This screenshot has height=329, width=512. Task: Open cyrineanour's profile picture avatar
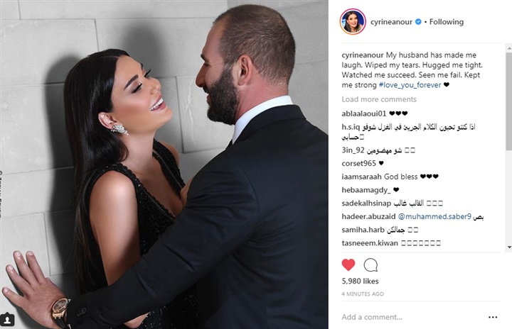(353, 22)
